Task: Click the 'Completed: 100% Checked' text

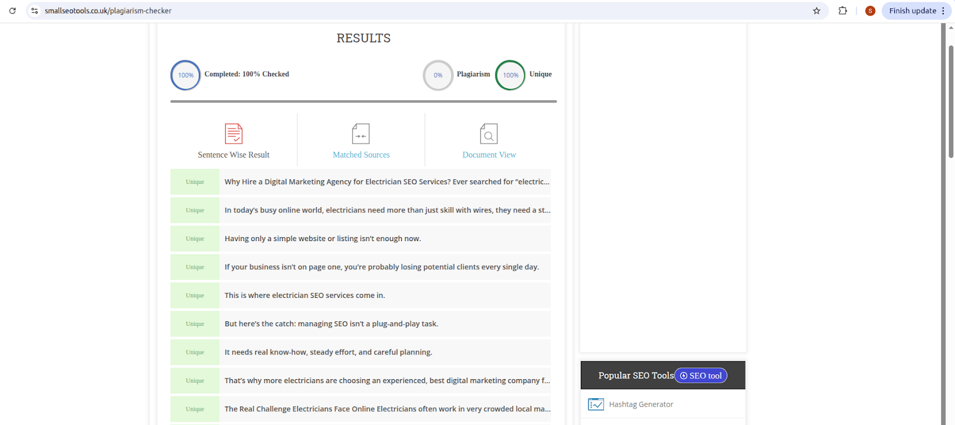Action: 247,74
